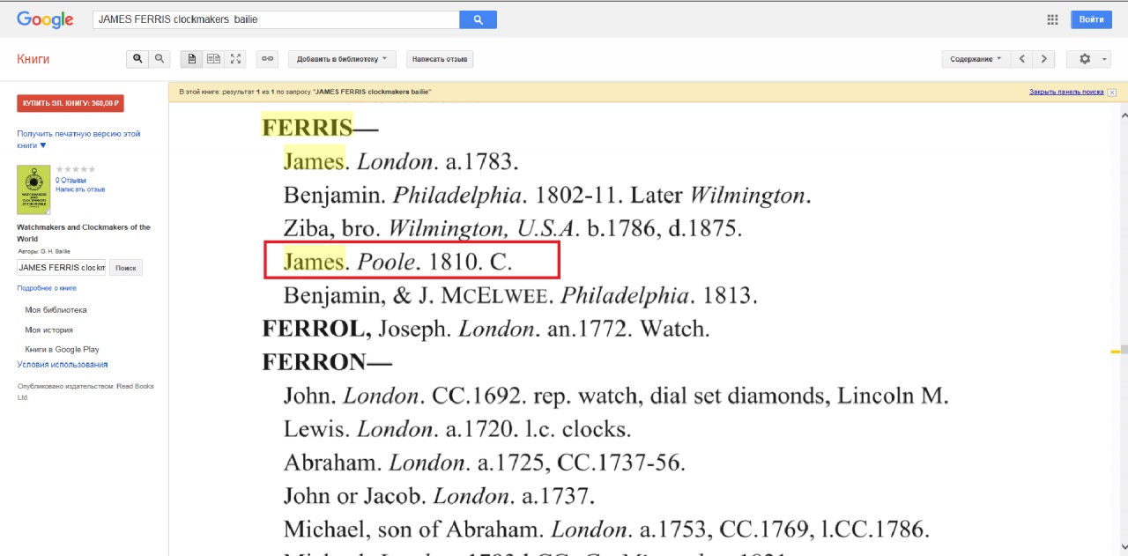Viewport: 1128px width, 556px height.
Task: Click the zoom in magnifier icon
Action: tap(137, 59)
